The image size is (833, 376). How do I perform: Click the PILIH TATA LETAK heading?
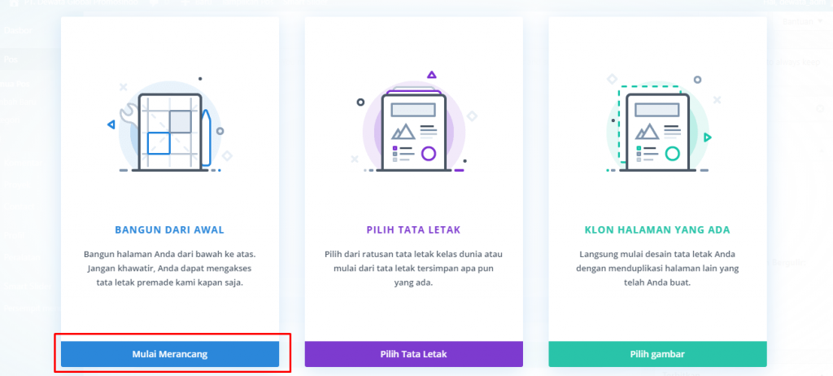pos(413,230)
